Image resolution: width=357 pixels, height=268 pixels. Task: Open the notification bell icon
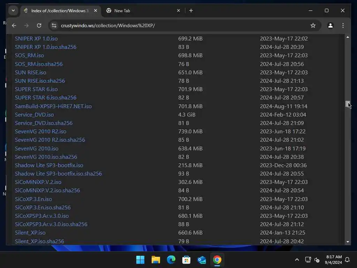click(x=347, y=260)
